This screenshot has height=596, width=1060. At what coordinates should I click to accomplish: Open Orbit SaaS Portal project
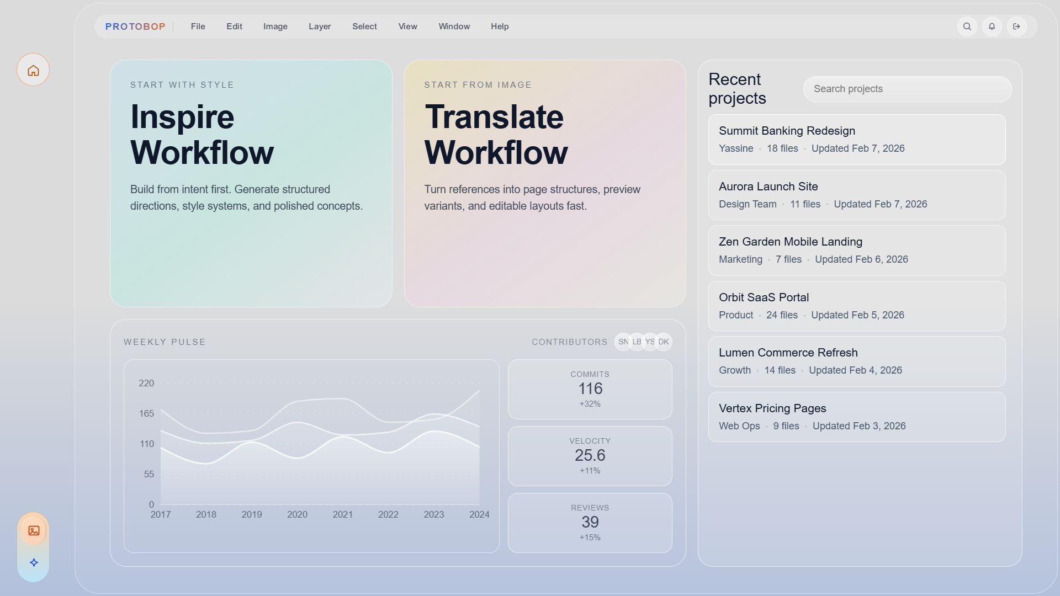857,306
